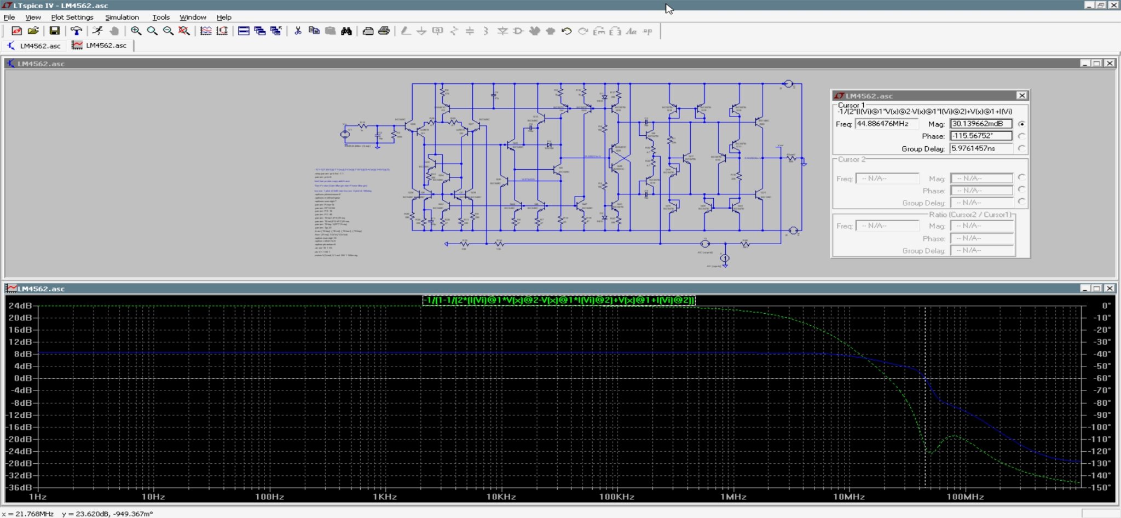Open the Tools menu

(x=161, y=17)
